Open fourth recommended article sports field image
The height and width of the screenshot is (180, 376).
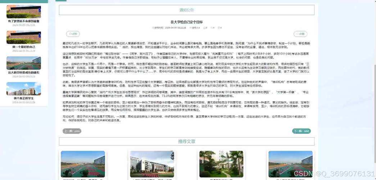pyautogui.click(x=290, y=164)
